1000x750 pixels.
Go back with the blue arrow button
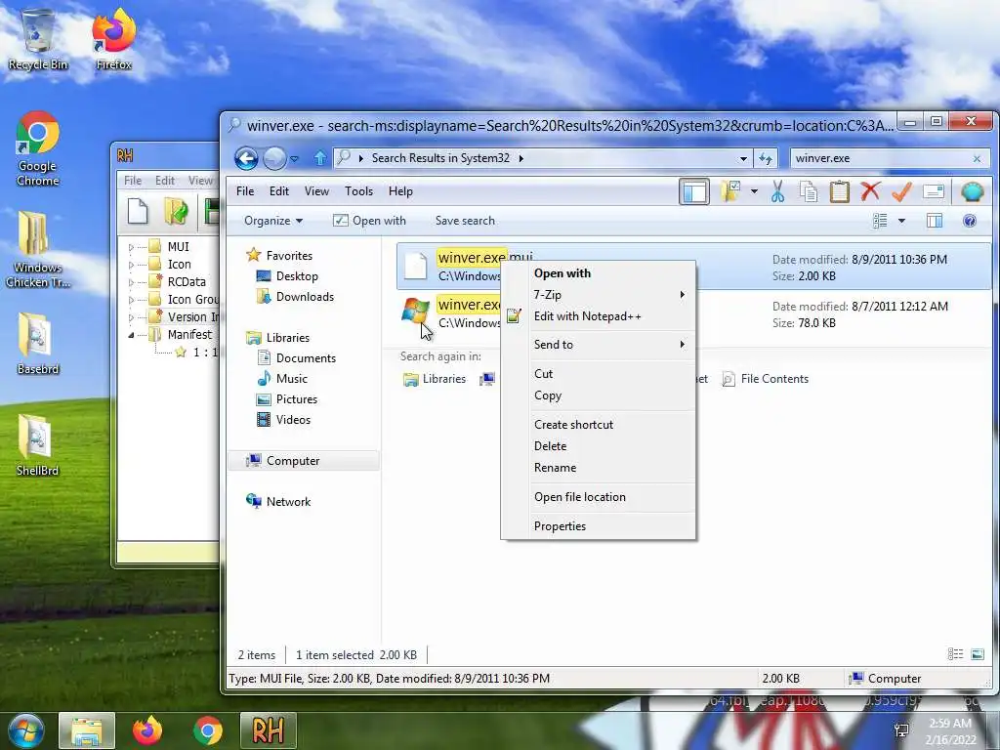pyautogui.click(x=246, y=158)
